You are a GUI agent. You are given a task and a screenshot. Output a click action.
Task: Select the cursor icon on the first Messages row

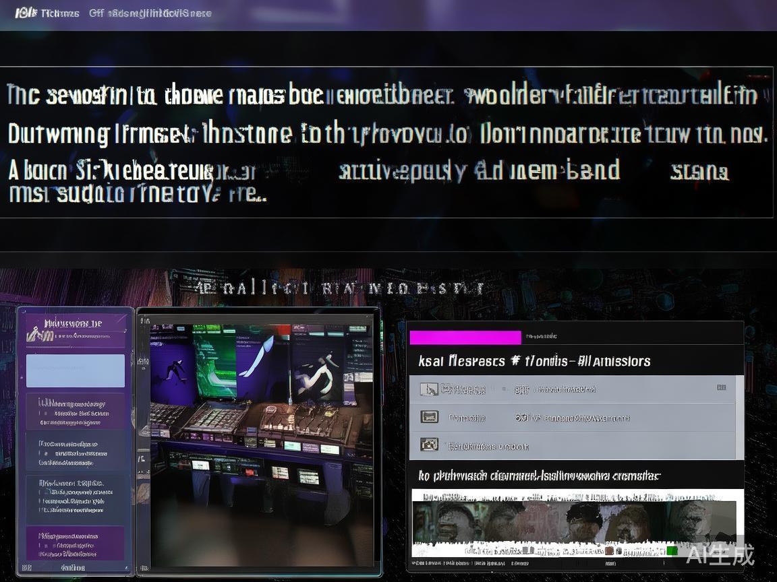(x=429, y=389)
